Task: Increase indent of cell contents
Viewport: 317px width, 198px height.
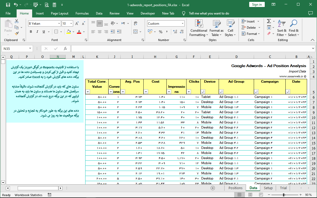Action: click(119, 32)
